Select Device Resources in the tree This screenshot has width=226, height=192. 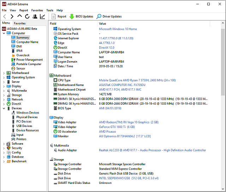click(28, 130)
